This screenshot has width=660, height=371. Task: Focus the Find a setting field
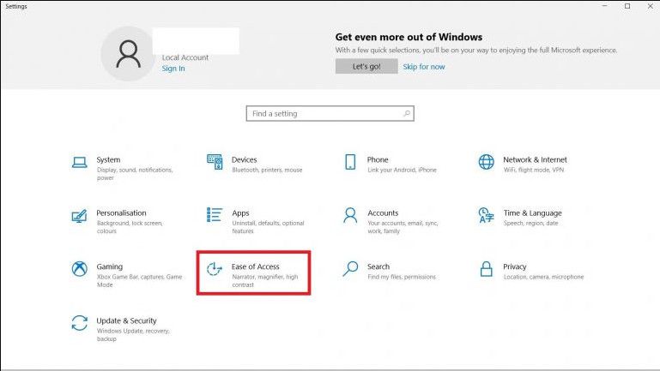(330, 113)
